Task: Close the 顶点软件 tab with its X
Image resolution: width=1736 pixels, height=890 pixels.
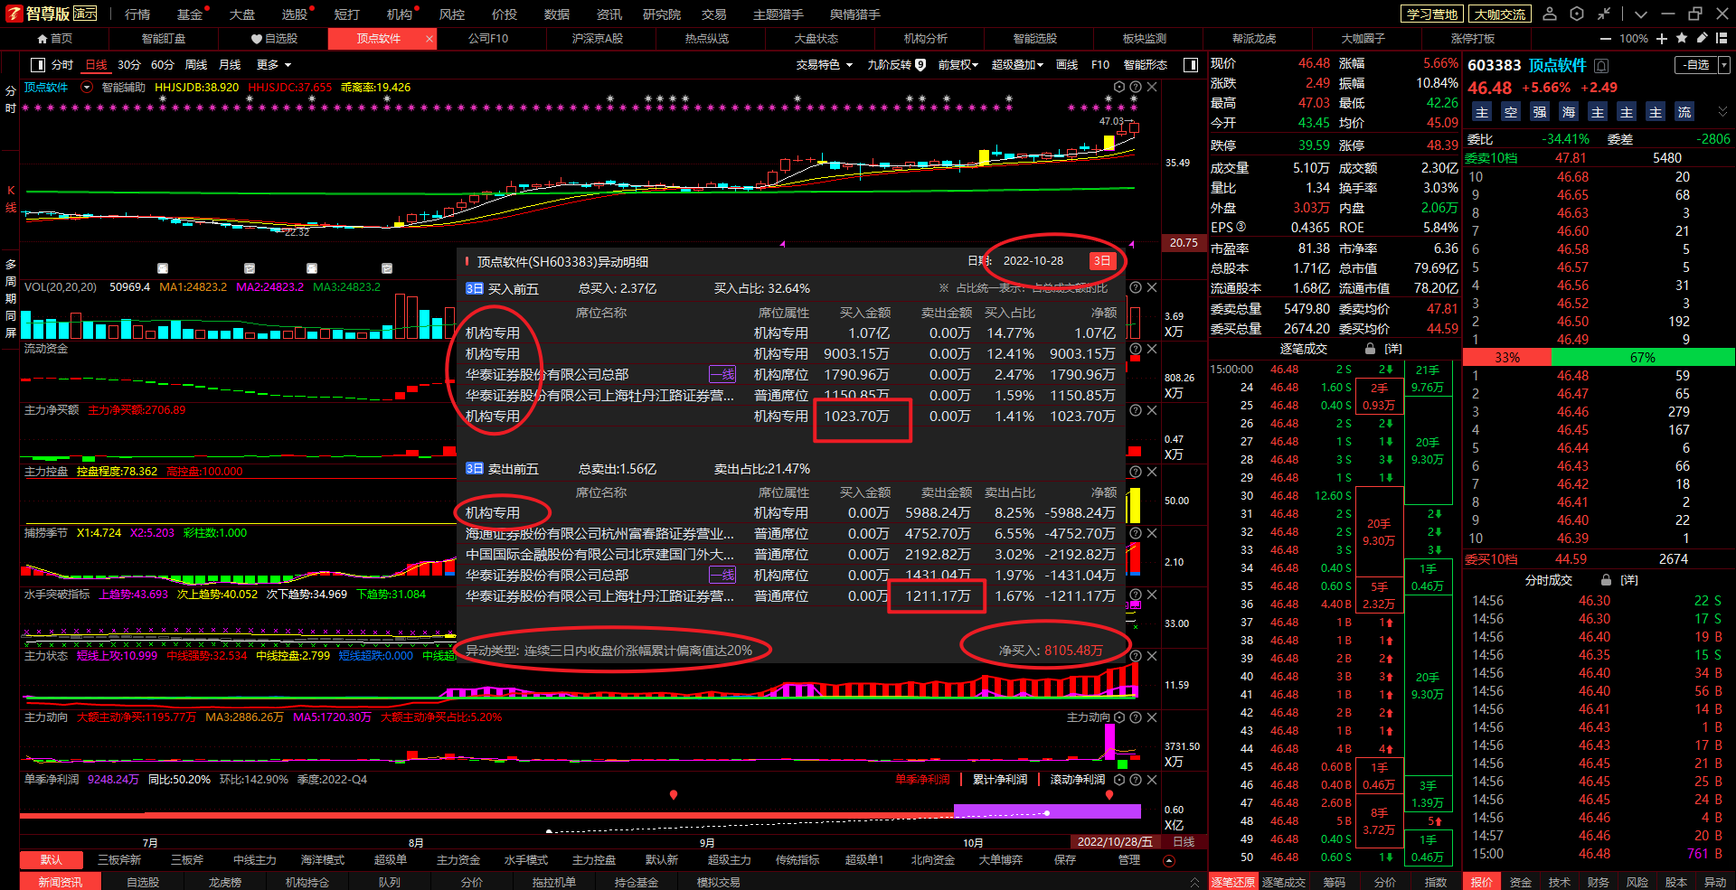Action: pos(429,39)
